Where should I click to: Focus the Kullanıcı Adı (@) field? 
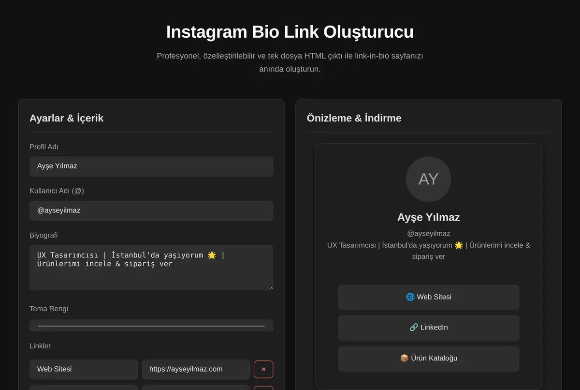tap(151, 210)
